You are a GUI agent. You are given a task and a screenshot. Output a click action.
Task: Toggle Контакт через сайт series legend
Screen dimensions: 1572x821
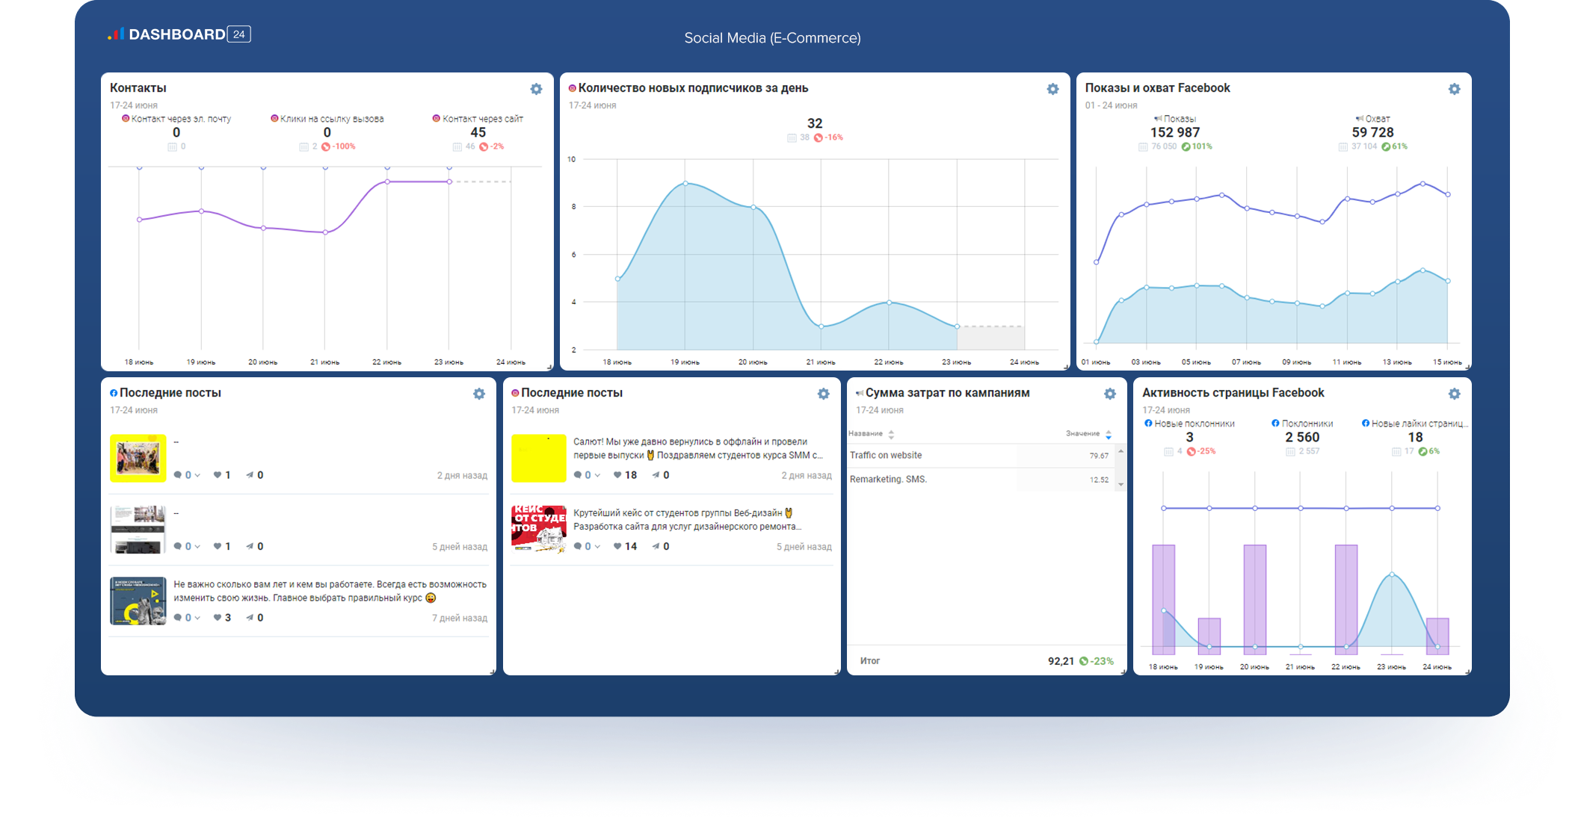(x=478, y=119)
